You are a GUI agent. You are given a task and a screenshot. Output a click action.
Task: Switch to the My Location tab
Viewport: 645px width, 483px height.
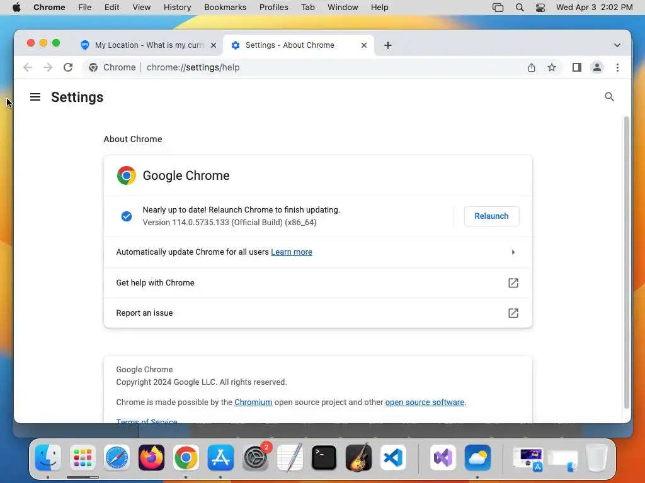click(x=149, y=45)
